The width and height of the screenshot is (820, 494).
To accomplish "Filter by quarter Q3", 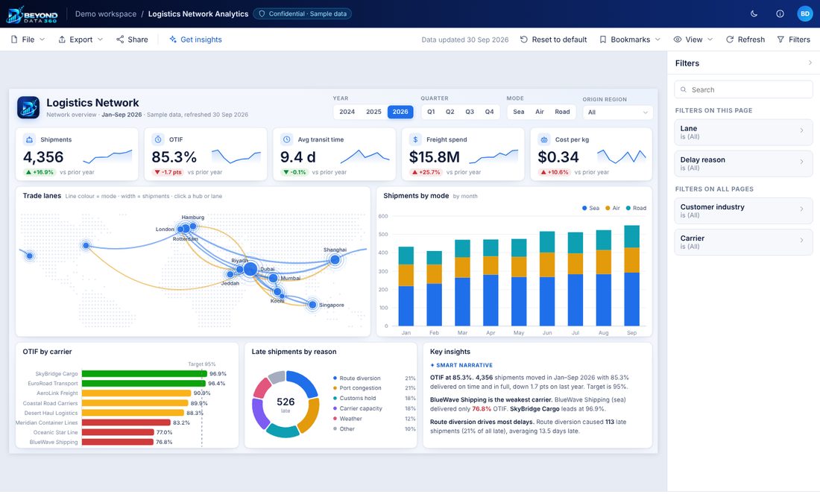I will coord(470,112).
